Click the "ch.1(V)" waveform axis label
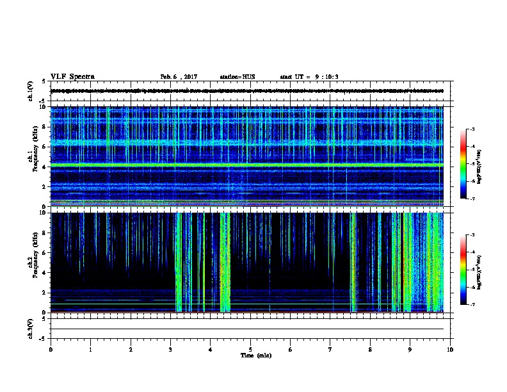The width and height of the screenshot is (507, 392). [x=31, y=91]
